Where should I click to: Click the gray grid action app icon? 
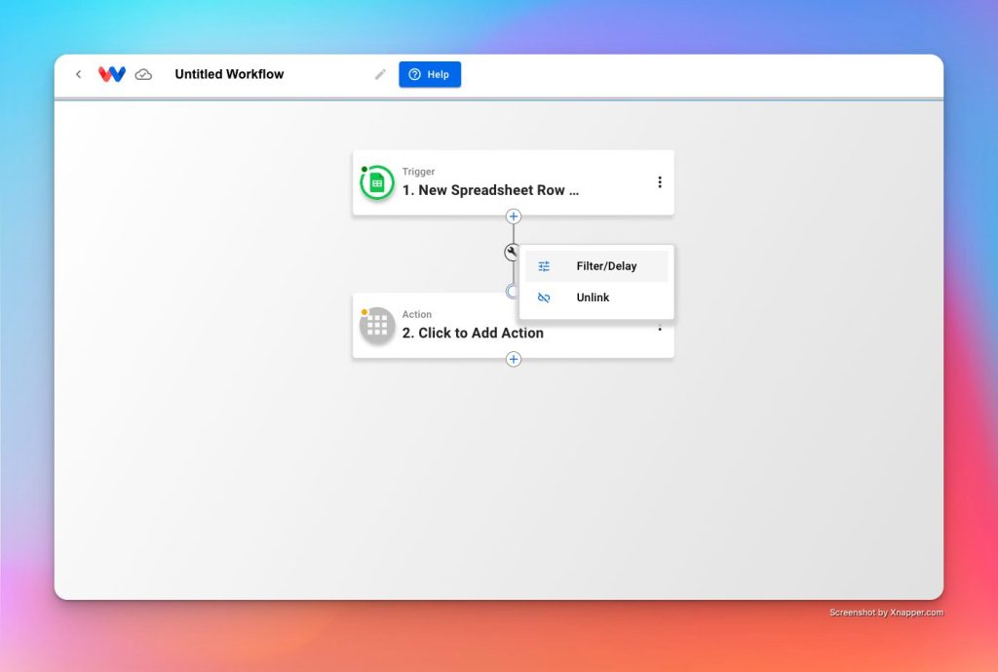pos(377,326)
